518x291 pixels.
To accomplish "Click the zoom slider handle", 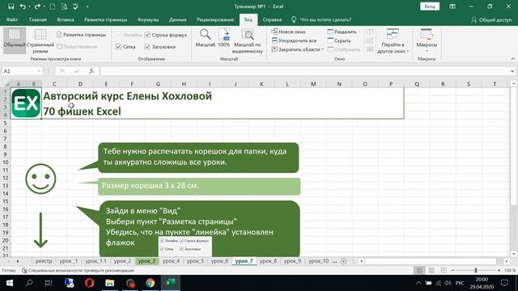I will (x=476, y=270).
